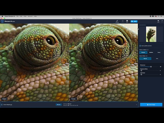Open the Sharpen model tag in file row

point(59,105)
